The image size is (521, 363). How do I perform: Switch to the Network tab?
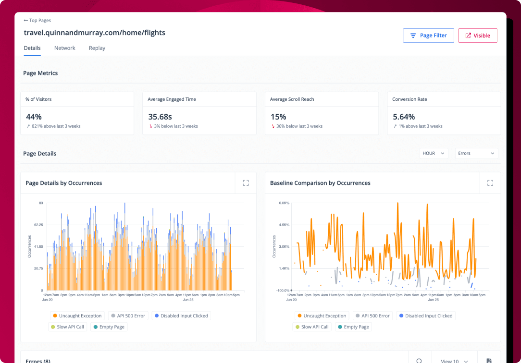[64, 48]
